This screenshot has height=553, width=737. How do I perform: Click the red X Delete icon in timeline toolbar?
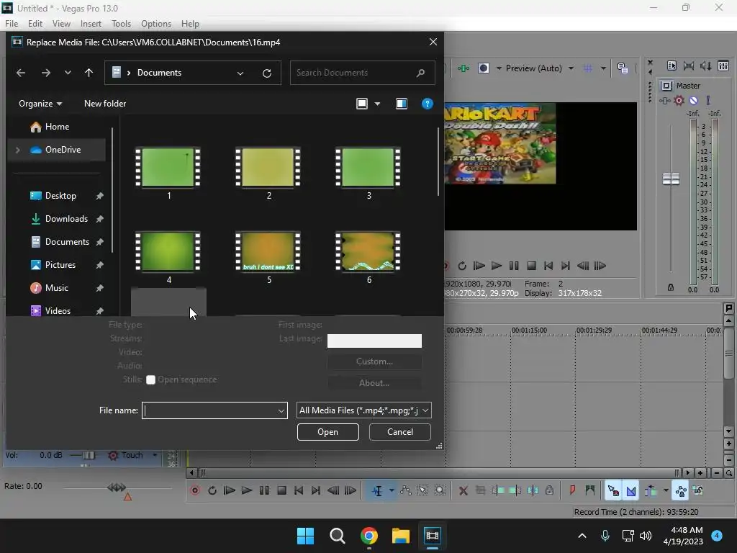click(x=463, y=490)
